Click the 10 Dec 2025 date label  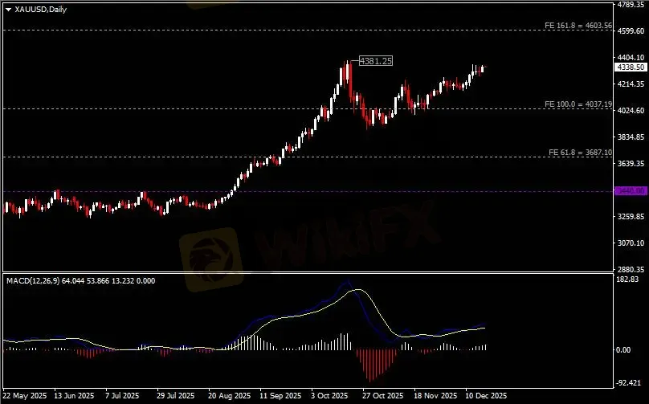(x=486, y=396)
